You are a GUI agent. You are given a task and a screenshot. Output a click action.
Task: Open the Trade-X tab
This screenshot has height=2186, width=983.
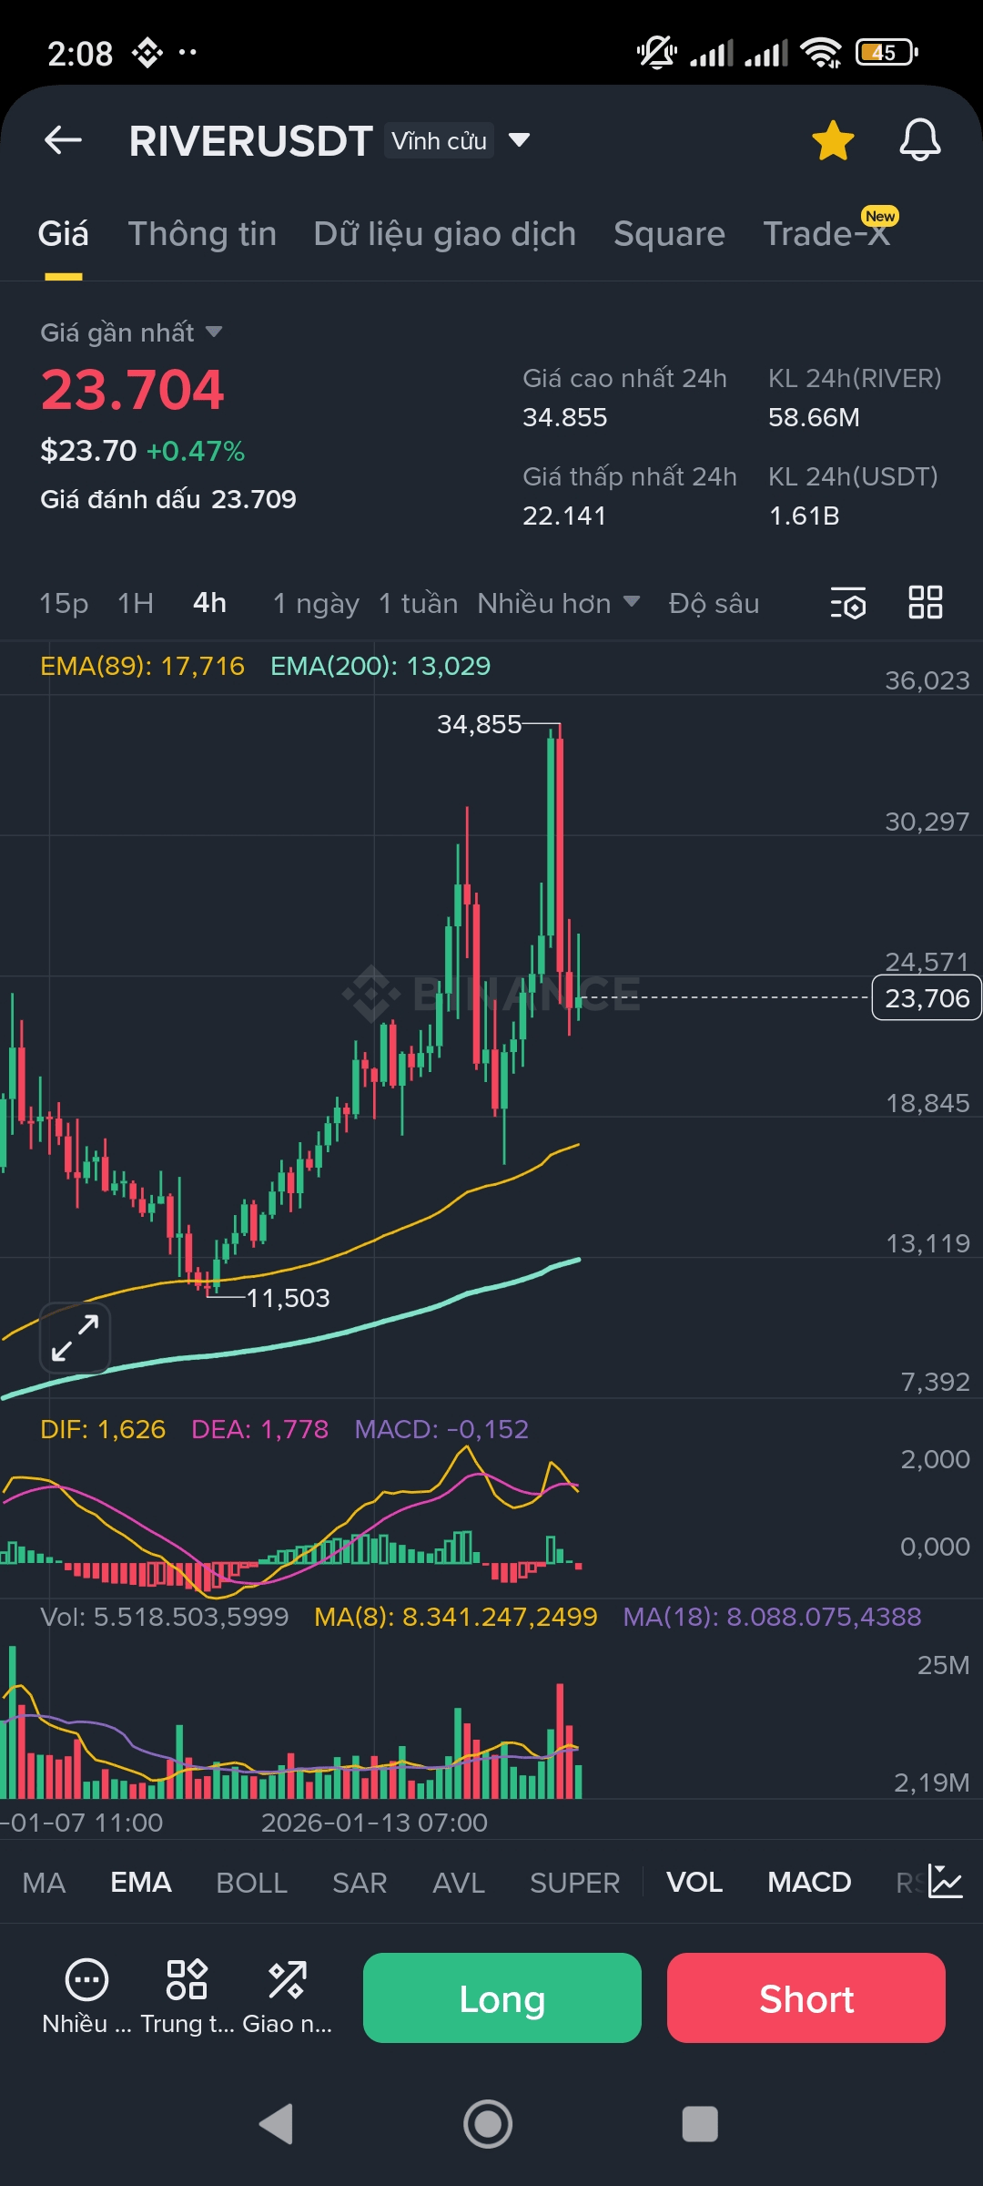pos(826,234)
